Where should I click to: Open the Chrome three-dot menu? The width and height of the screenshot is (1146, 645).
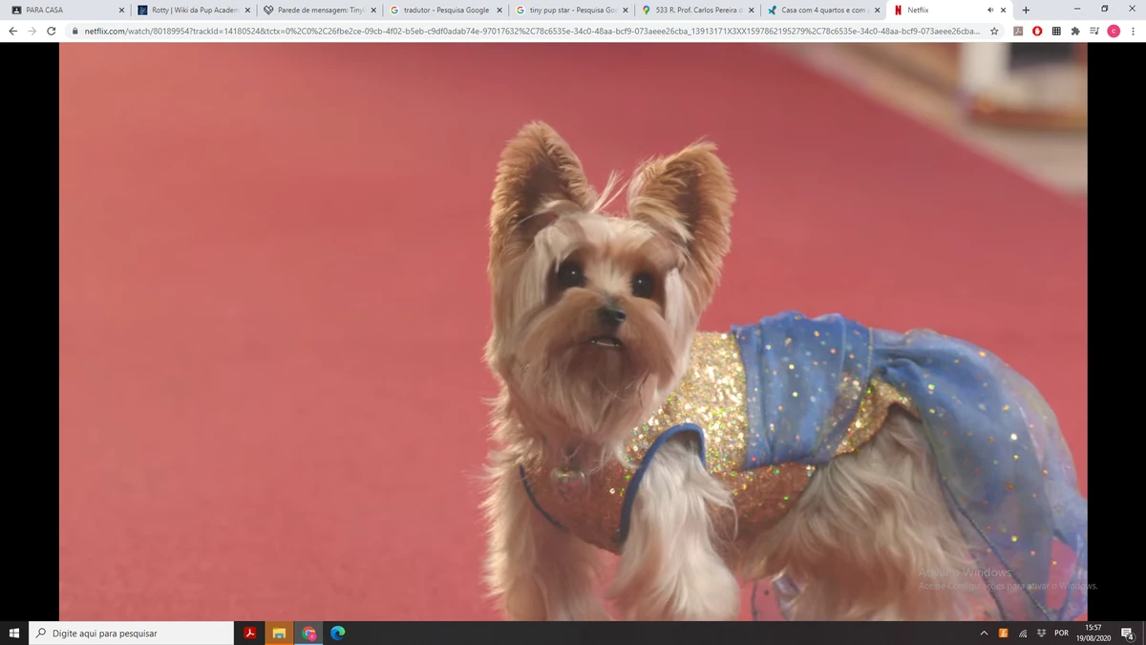point(1133,32)
